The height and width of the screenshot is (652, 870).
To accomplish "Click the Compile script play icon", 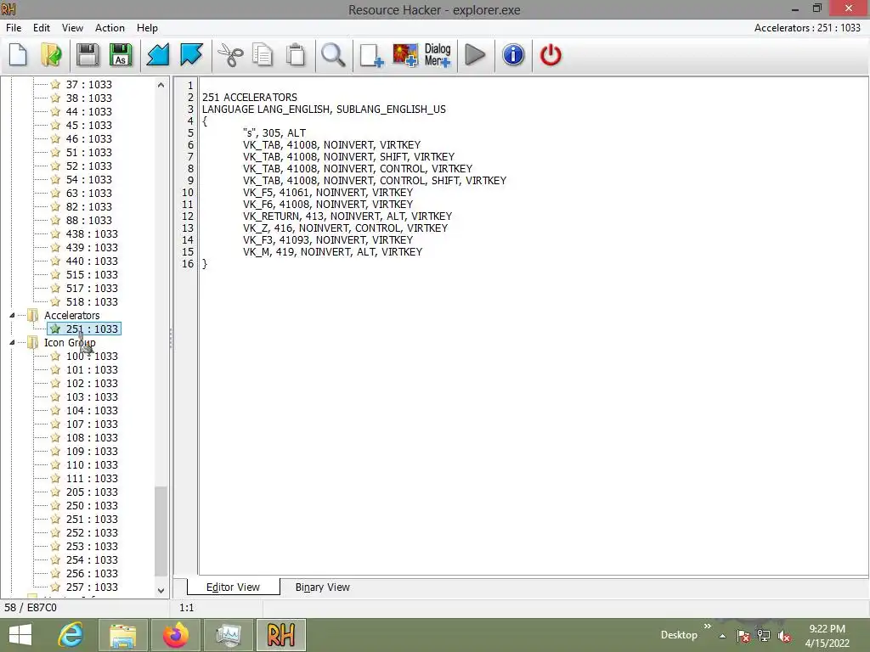I will pyautogui.click(x=475, y=55).
